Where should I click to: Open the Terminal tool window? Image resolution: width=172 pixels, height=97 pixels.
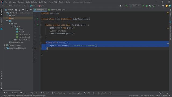45,93
